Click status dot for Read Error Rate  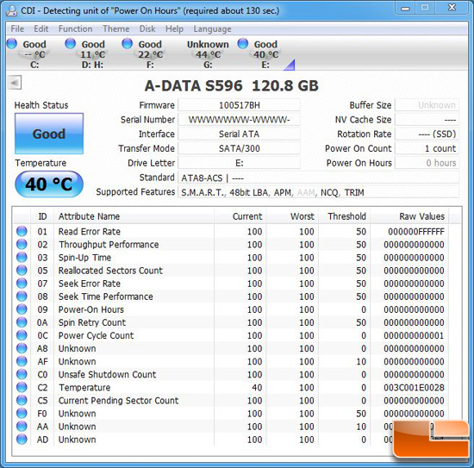point(22,231)
